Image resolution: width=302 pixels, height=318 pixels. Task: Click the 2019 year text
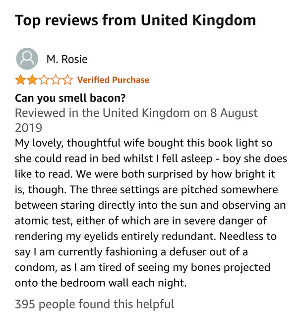pyautogui.click(x=29, y=128)
